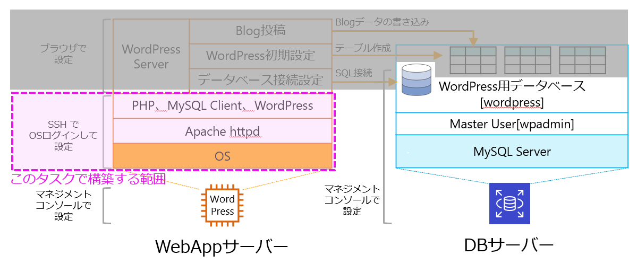Select the データベース接続設定 box

click(260, 80)
